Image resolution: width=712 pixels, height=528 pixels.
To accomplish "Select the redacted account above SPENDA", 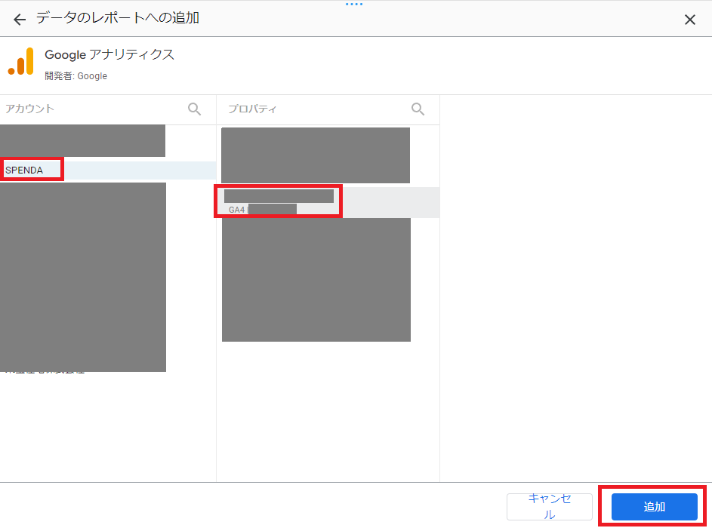I will coord(82,141).
